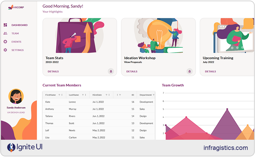The height and width of the screenshot is (157, 255).
Task: Click the purple peak data point at 5
Action: 227,109
